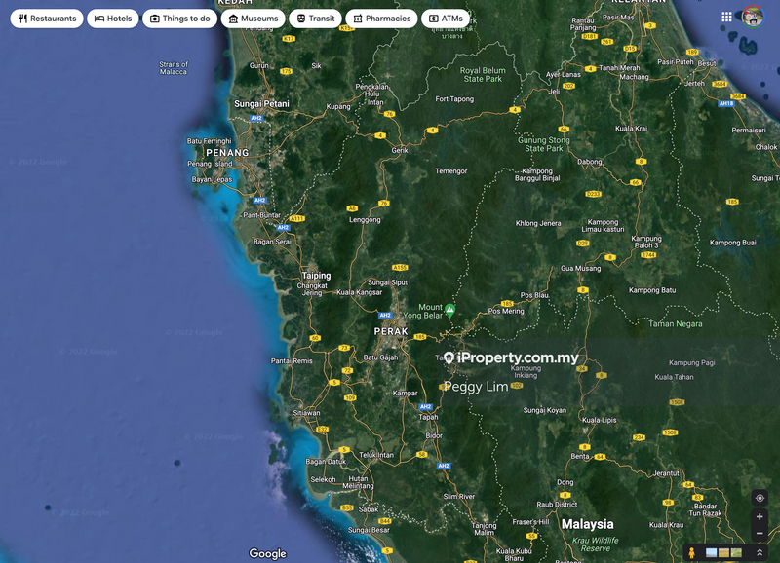Show Hotels on the map
The width and height of the screenshot is (780, 563).
(113, 19)
